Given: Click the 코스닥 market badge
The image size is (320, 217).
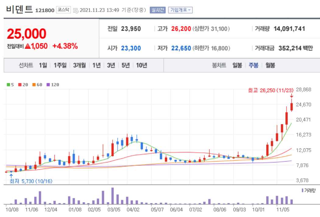Looking at the screenshot, I should tap(64, 9).
